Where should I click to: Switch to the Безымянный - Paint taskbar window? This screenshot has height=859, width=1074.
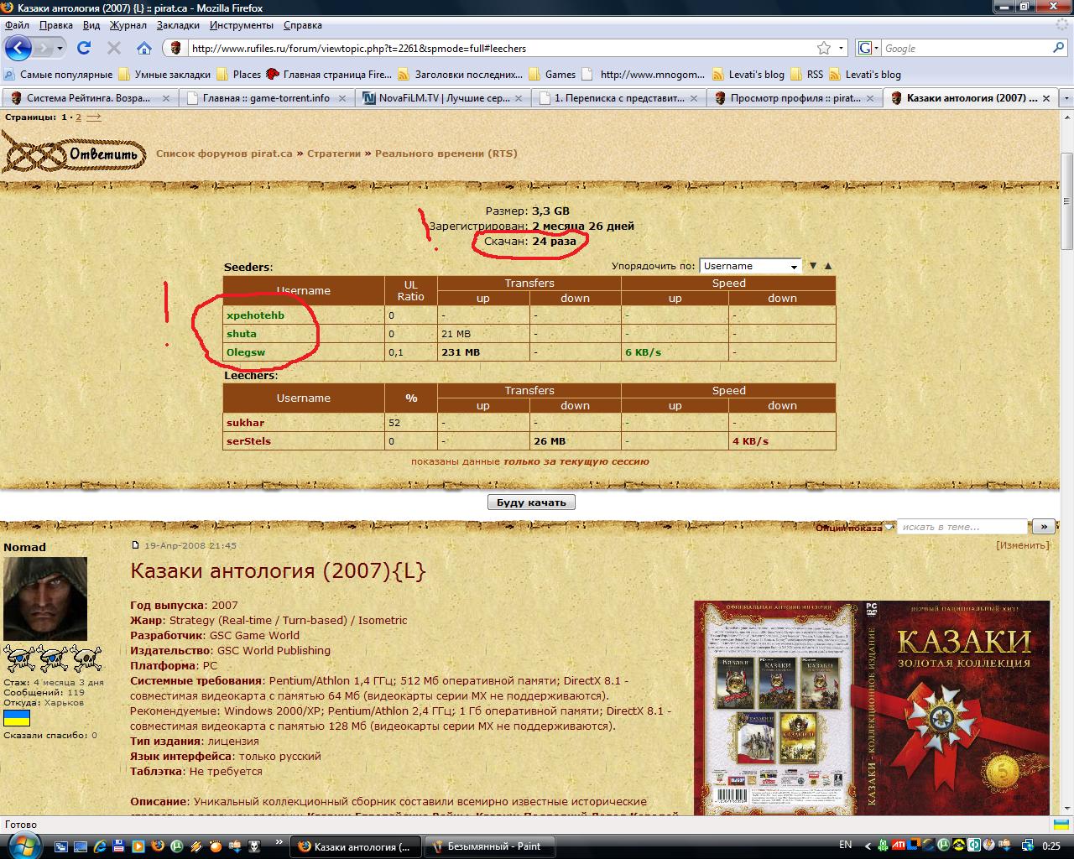(491, 846)
